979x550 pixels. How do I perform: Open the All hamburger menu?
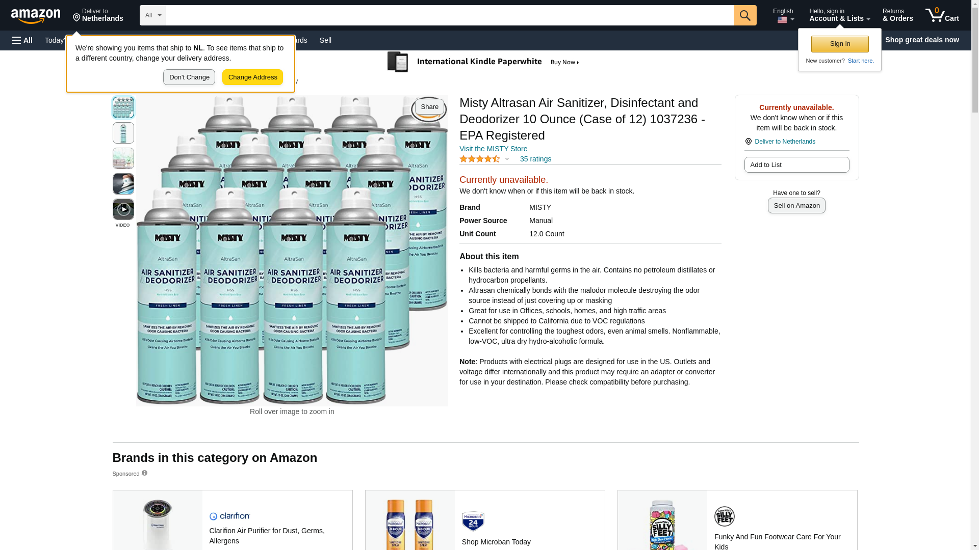tap(22, 40)
